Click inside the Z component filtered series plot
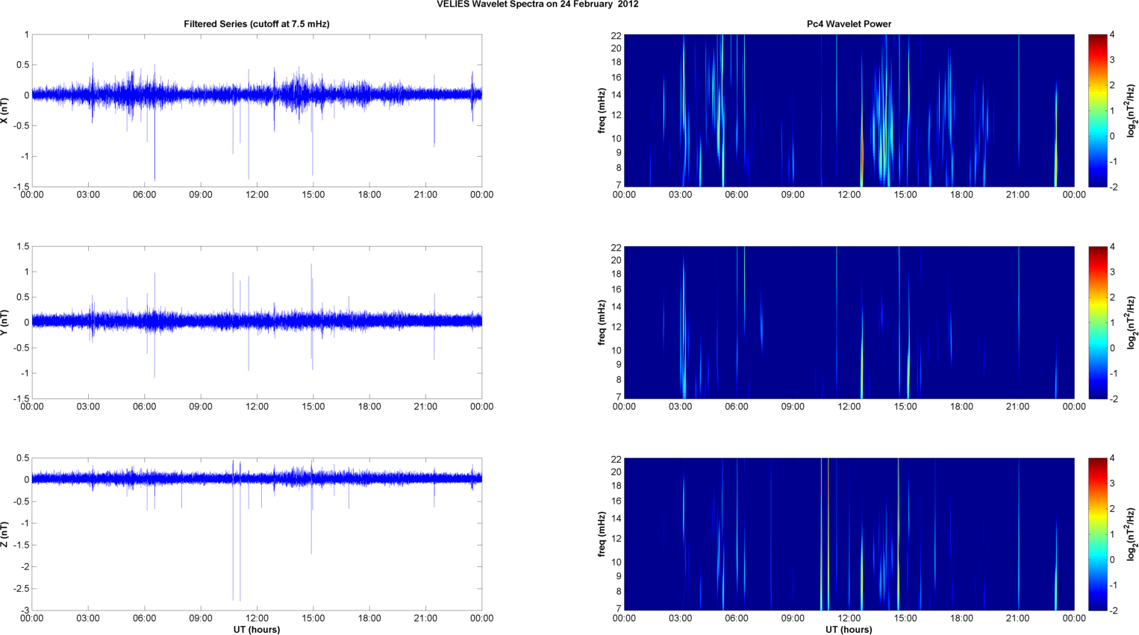The width and height of the screenshot is (1139, 635). pyautogui.click(x=257, y=534)
